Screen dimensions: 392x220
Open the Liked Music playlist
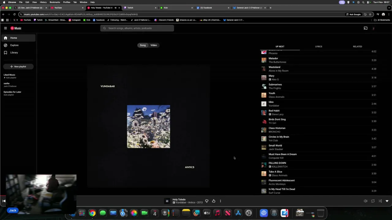[18, 76]
